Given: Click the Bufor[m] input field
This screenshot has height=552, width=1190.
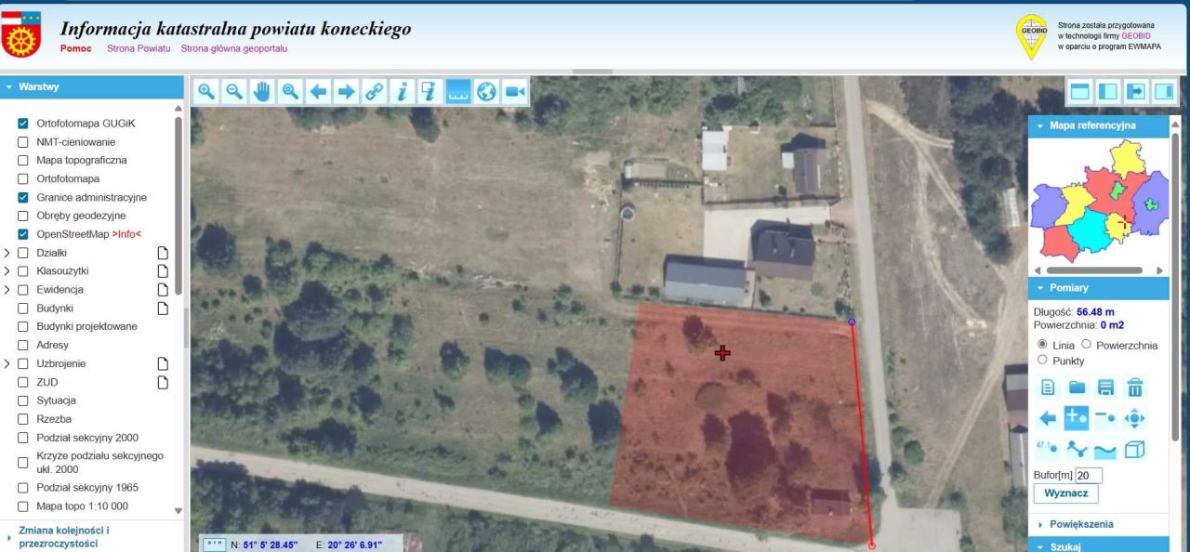Looking at the screenshot, I should tap(1088, 475).
